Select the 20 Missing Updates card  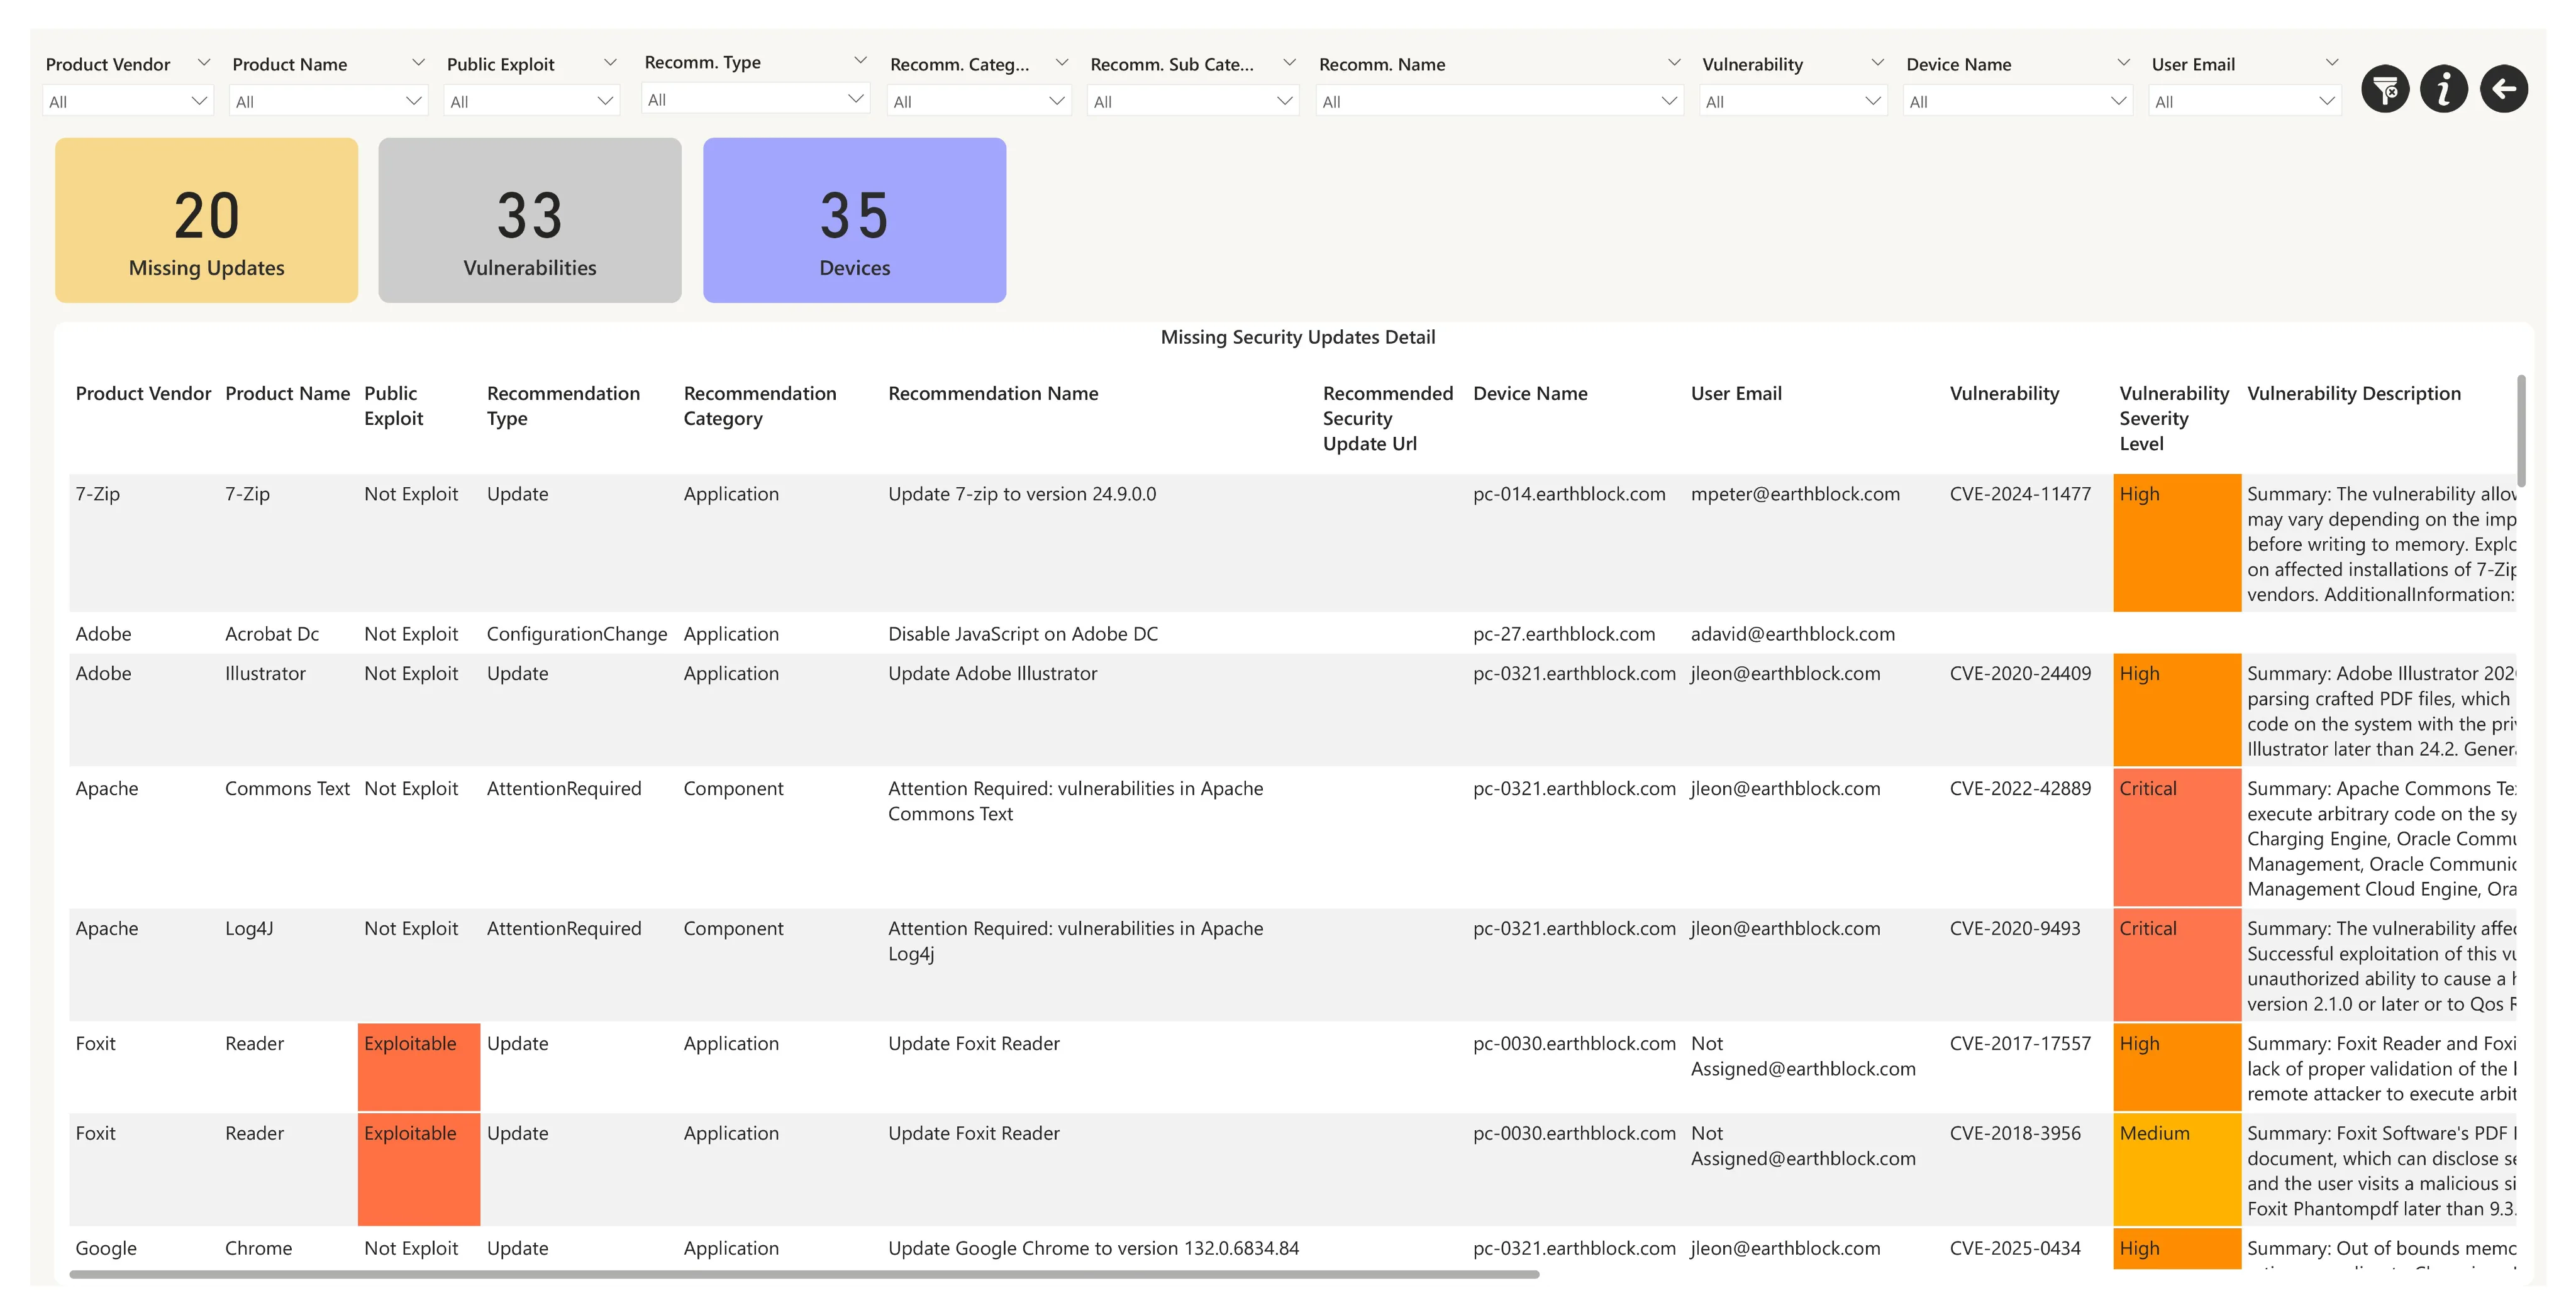206,220
